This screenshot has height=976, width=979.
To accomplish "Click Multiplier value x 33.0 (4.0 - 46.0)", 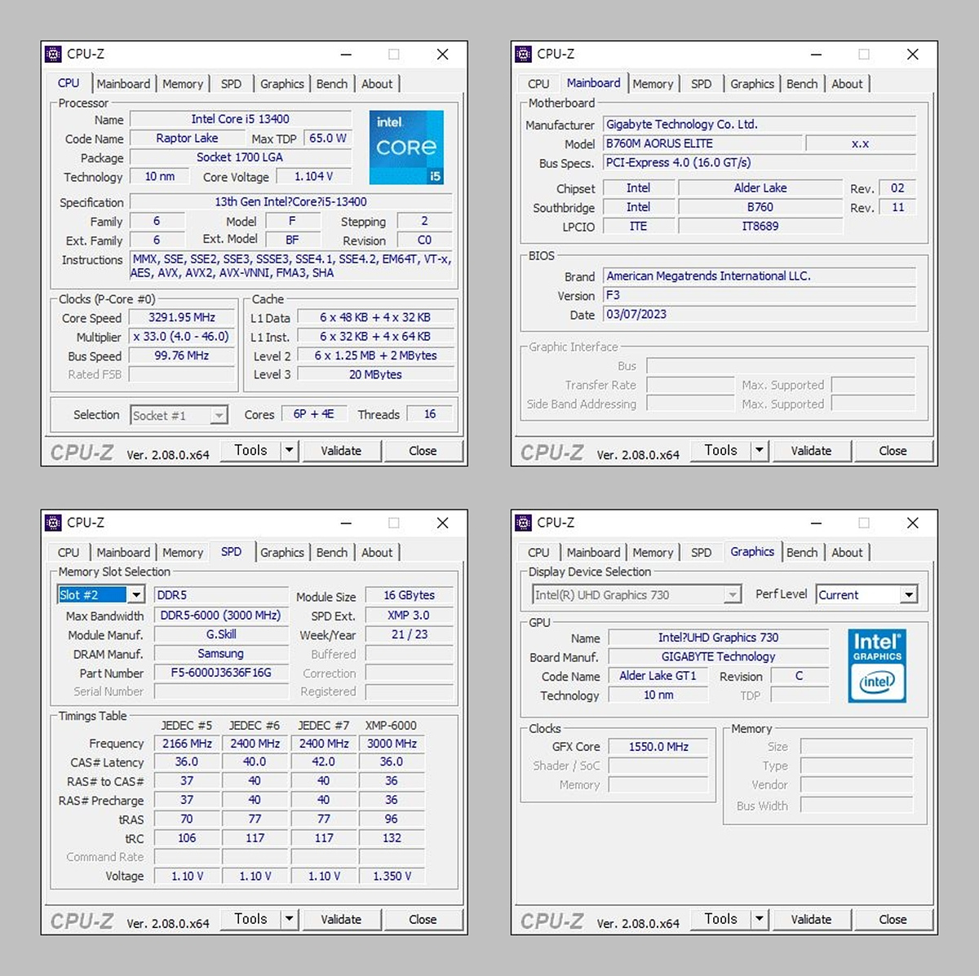I will (182, 337).
